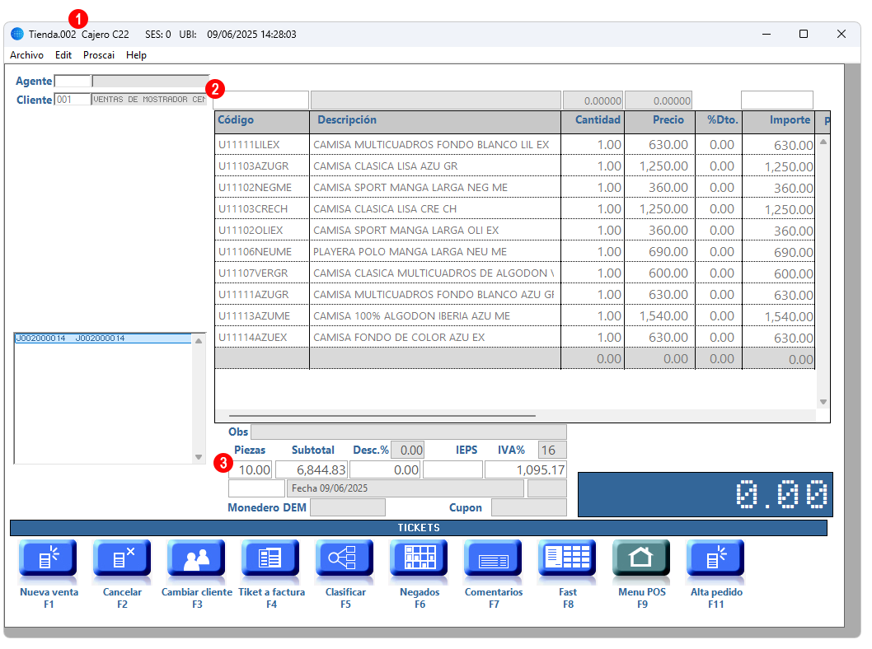Click the TICKETS header bar

point(419,528)
